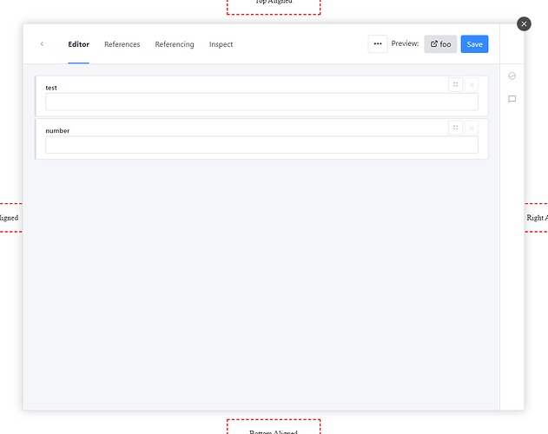The width and height of the screenshot is (548, 434).
Task: Click the "number" field label
Action: 57,131
